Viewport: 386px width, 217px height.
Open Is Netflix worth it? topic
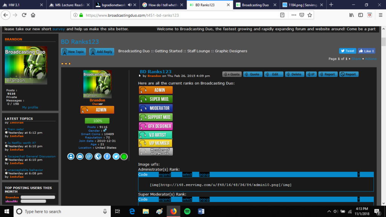21,143
